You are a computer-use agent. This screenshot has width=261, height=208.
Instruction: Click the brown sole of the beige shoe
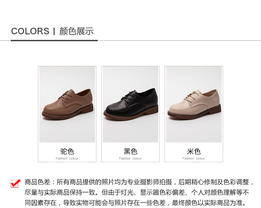coord(194,113)
